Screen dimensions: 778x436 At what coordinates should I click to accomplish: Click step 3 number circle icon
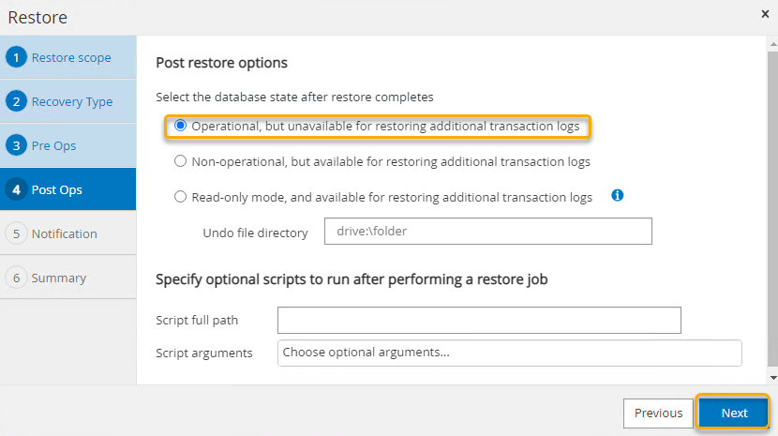pyautogui.click(x=16, y=145)
